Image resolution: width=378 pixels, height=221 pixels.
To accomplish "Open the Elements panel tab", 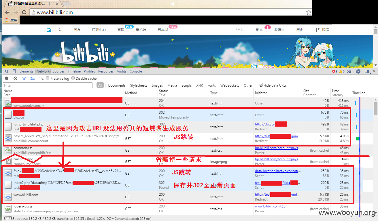I will pyautogui.click(x=27, y=71).
